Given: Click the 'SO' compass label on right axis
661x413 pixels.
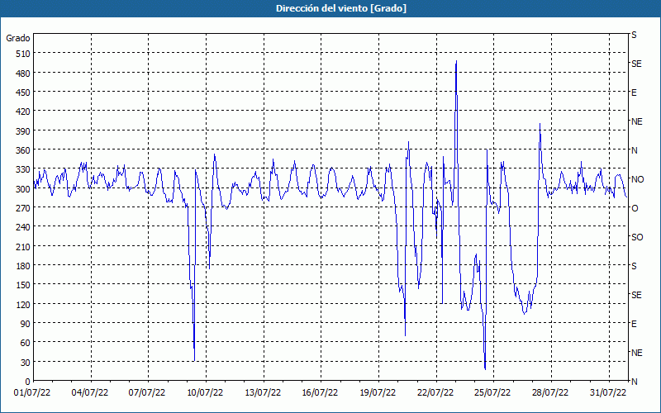Looking at the screenshot, I should [637, 237].
